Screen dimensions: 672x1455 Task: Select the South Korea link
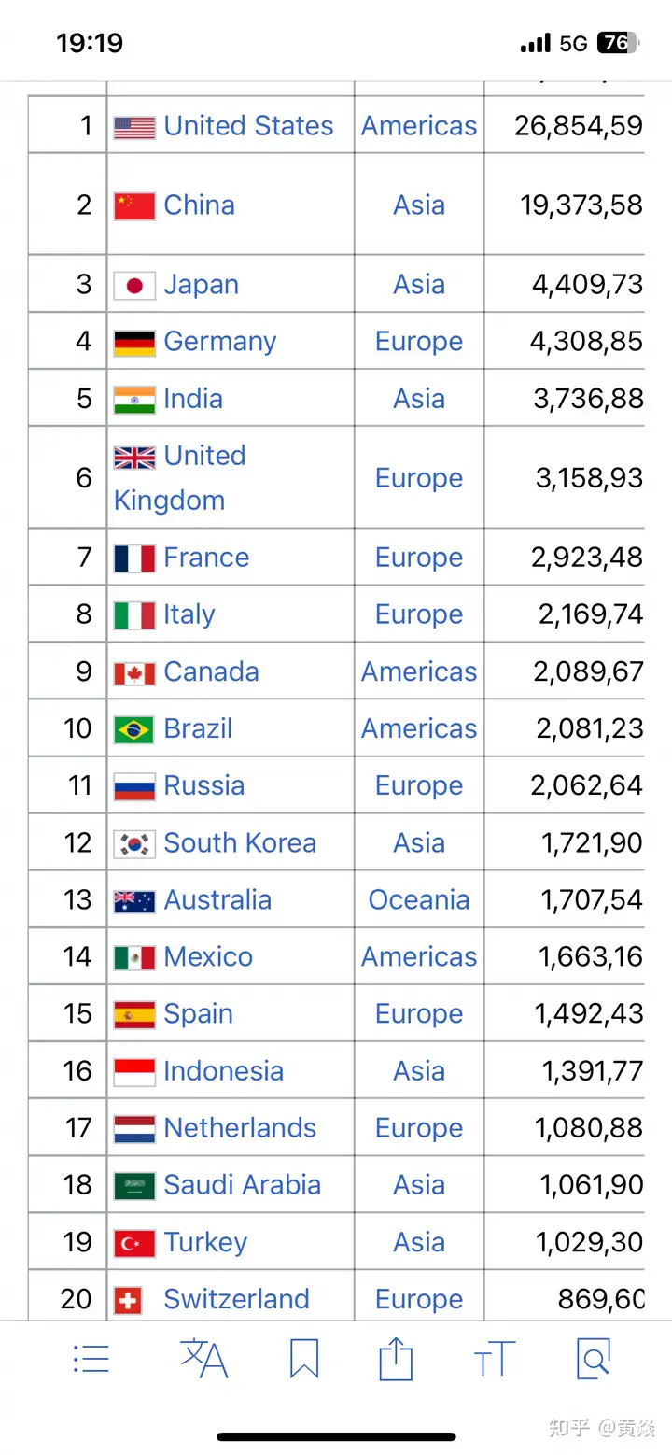point(240,843)
